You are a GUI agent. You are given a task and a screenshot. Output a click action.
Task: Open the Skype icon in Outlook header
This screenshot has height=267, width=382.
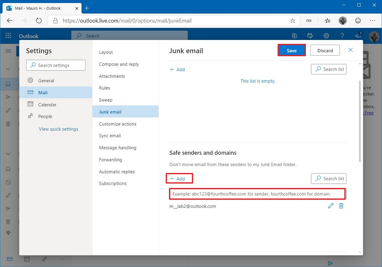(295, 36)
